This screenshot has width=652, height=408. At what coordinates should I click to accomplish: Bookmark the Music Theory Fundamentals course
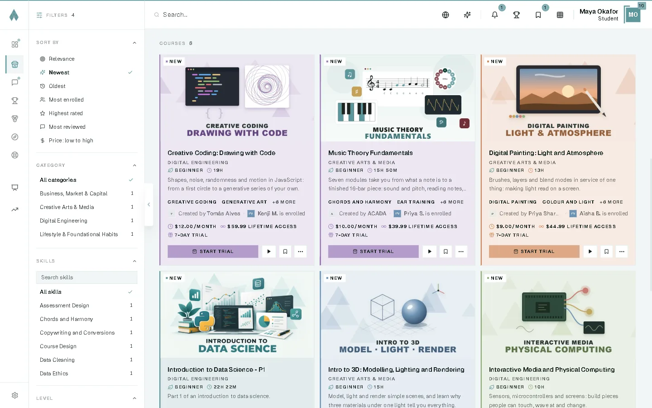coord(446,252)
